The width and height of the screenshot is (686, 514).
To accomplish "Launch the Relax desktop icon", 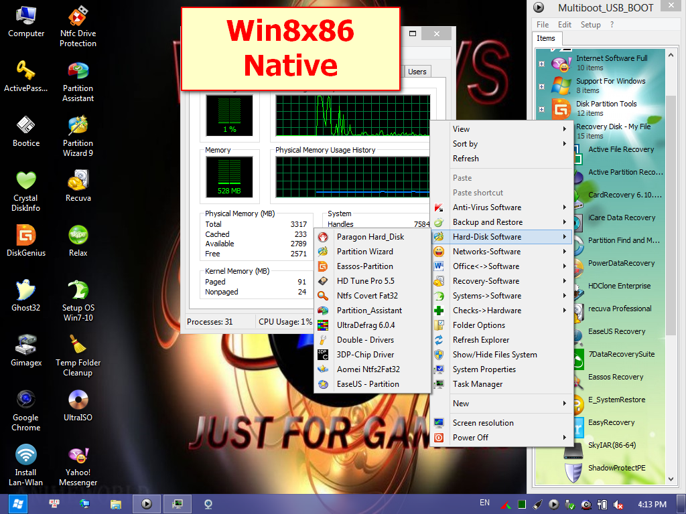I will 78,241.
